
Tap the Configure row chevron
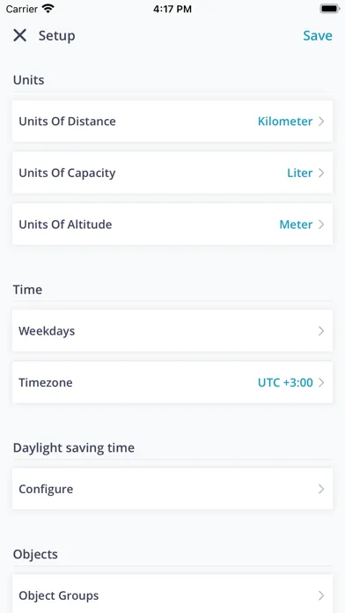321,489
